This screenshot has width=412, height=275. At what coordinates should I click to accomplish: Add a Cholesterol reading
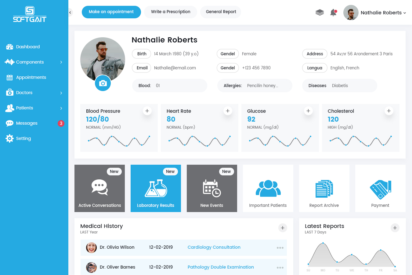[389, 111]
